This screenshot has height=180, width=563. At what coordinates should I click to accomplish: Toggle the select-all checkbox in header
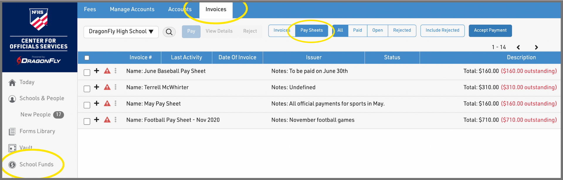[87, 58]
